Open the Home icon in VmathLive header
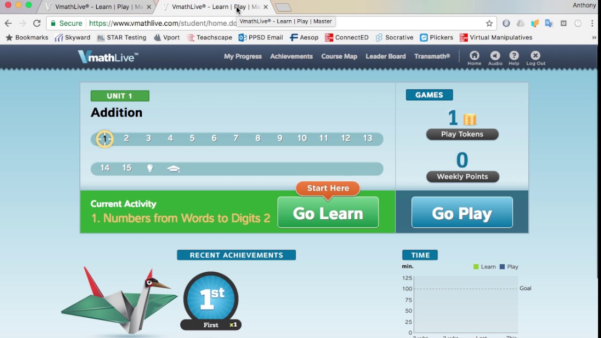 point(474,58)
